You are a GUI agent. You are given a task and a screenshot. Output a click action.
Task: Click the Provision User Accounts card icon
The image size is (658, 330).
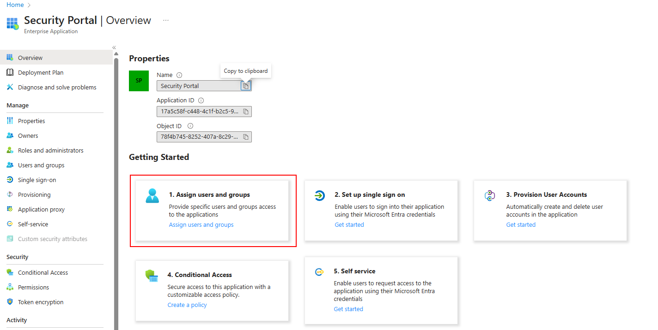[x=490, y=195]
